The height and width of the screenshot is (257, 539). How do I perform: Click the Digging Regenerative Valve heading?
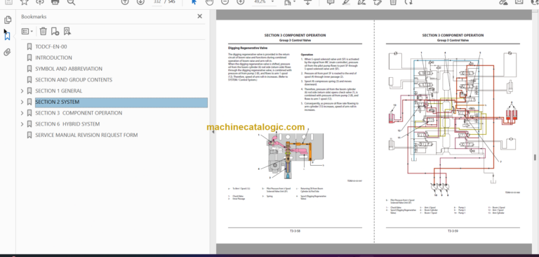pos(248,48)
